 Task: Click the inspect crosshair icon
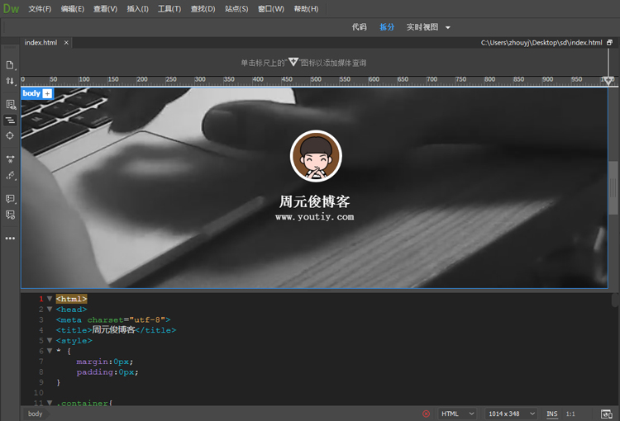pos(10,135)
